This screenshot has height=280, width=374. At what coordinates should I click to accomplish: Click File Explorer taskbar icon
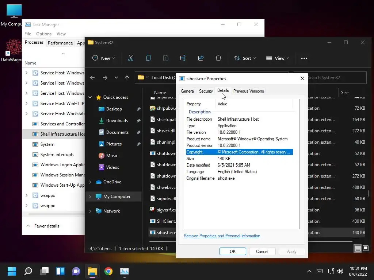tap(92, 271)
